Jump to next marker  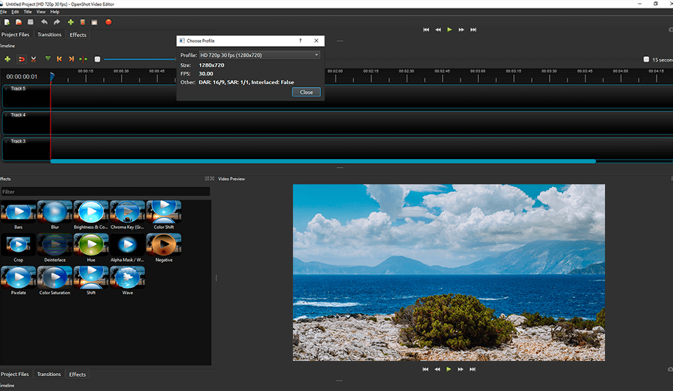pyautogui.click(x=72, y=60)
